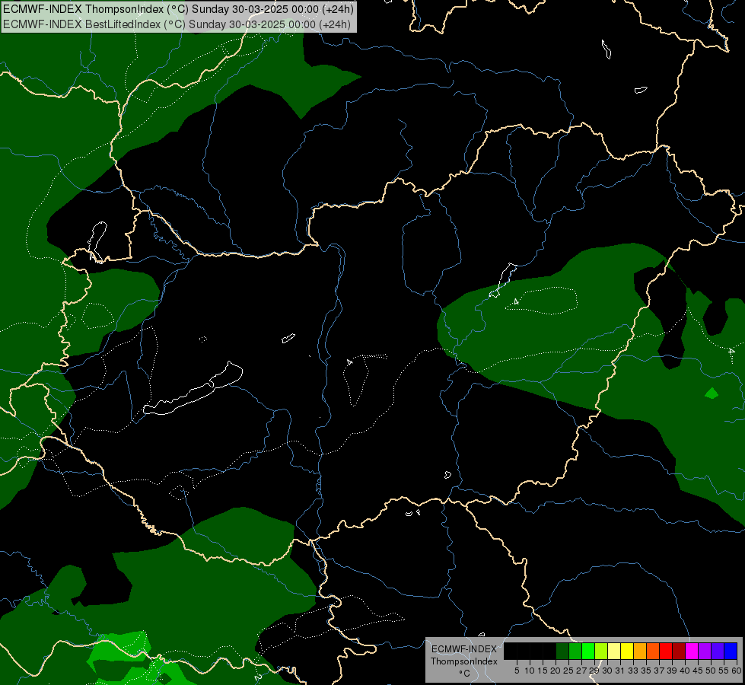This screenshot has width=745, height=685.
Task: Click the legend tick label '33'
Action: (x=633, y=671)
